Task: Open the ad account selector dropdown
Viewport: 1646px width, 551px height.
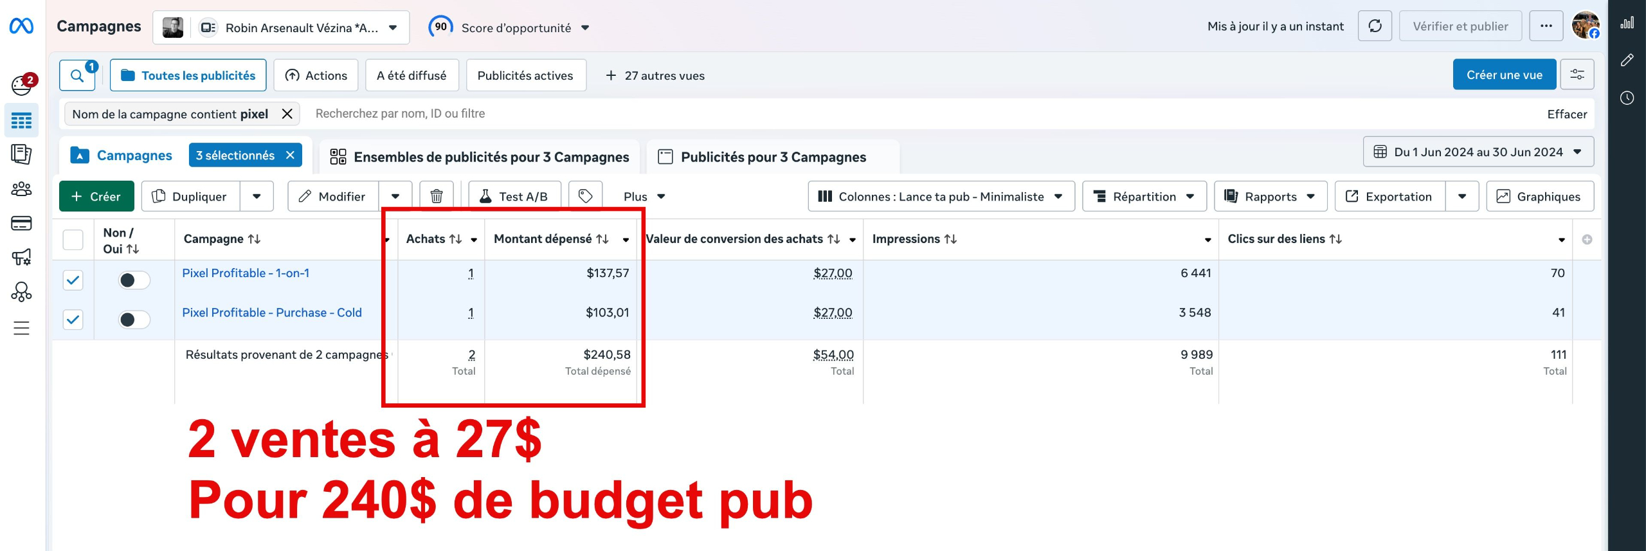Action: tap(281, 28)
